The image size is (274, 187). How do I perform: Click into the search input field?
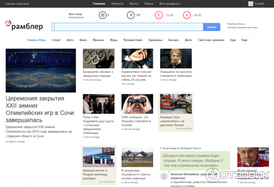pos(127,27)
